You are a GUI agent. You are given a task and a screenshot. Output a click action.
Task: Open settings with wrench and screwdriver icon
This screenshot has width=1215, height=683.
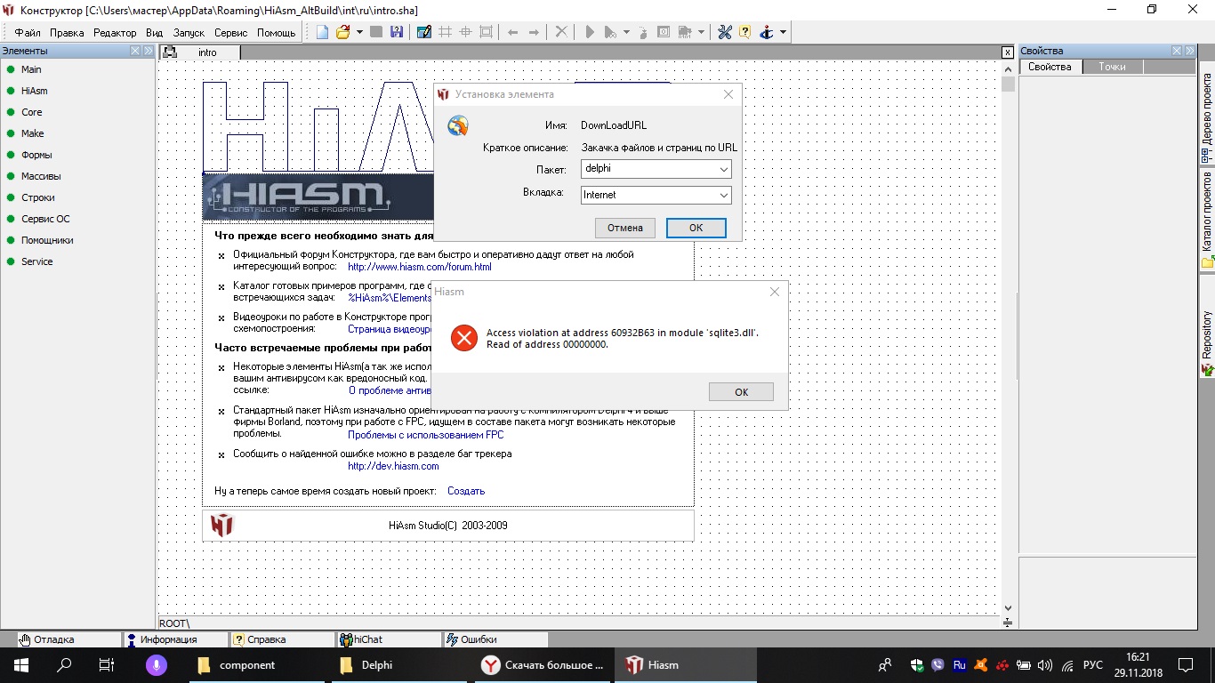coord(724,32)
